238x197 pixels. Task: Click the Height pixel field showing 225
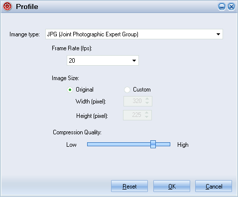tap(137, 115)
